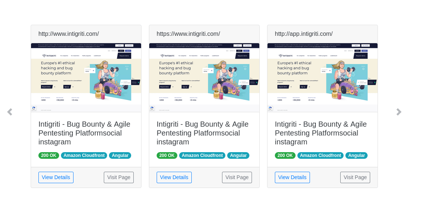Click 200 OK badge on http://www.intigriti.com/ card
Viewport: 423px width, 202px height.
[x=49, y=155]
